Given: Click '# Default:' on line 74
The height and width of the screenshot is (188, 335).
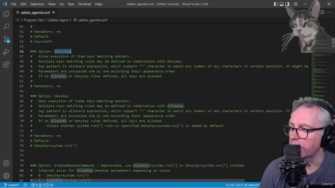Looking at the screenshot, I should click(40, 141).
